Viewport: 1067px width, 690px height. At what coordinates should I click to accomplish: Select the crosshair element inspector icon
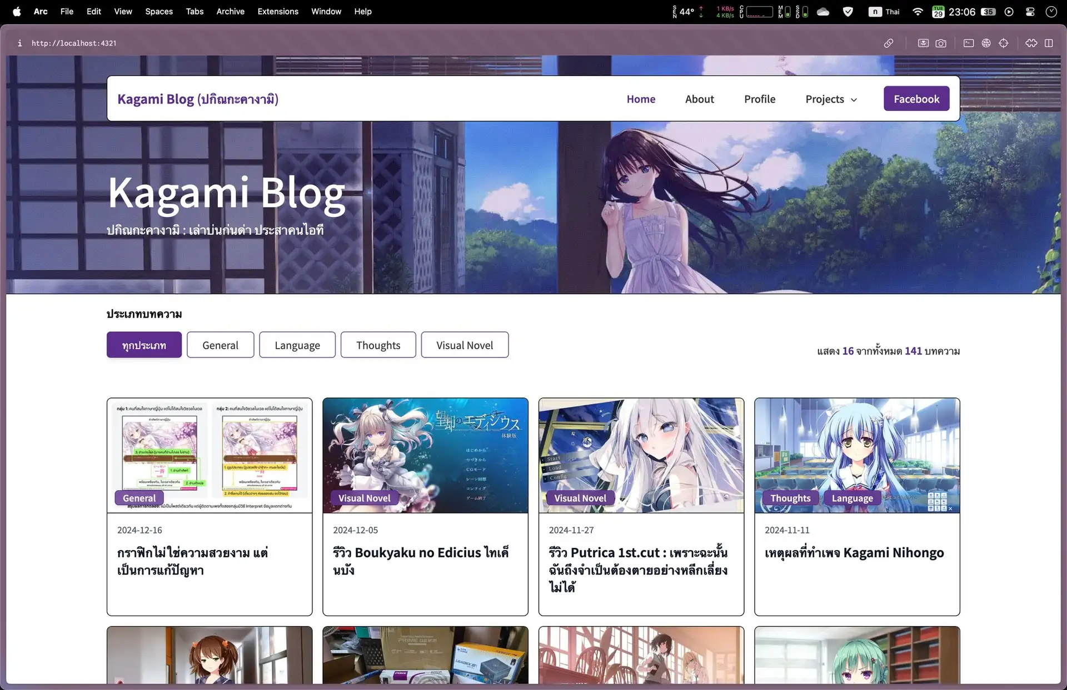pyautogui.click(x=1004, y=43)
